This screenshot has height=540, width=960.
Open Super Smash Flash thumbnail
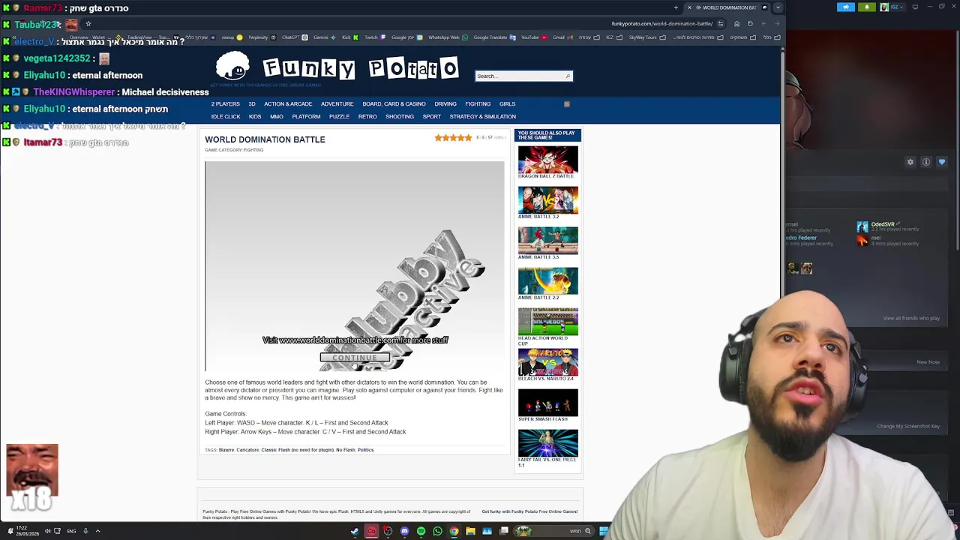pos(547,403)
